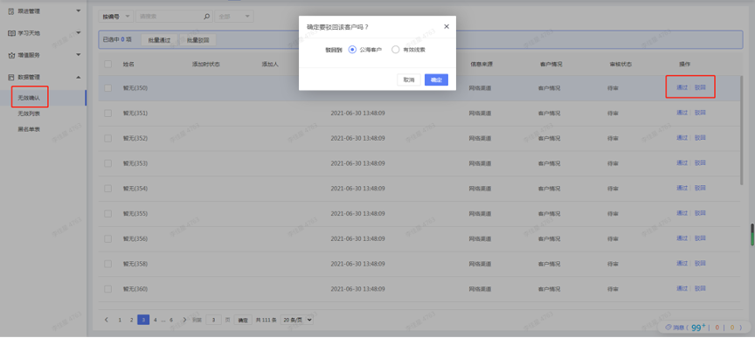Viewport: 755px width, 338px height.
Task: Focus the jump-to-page number input
Action: coord(214,320)
